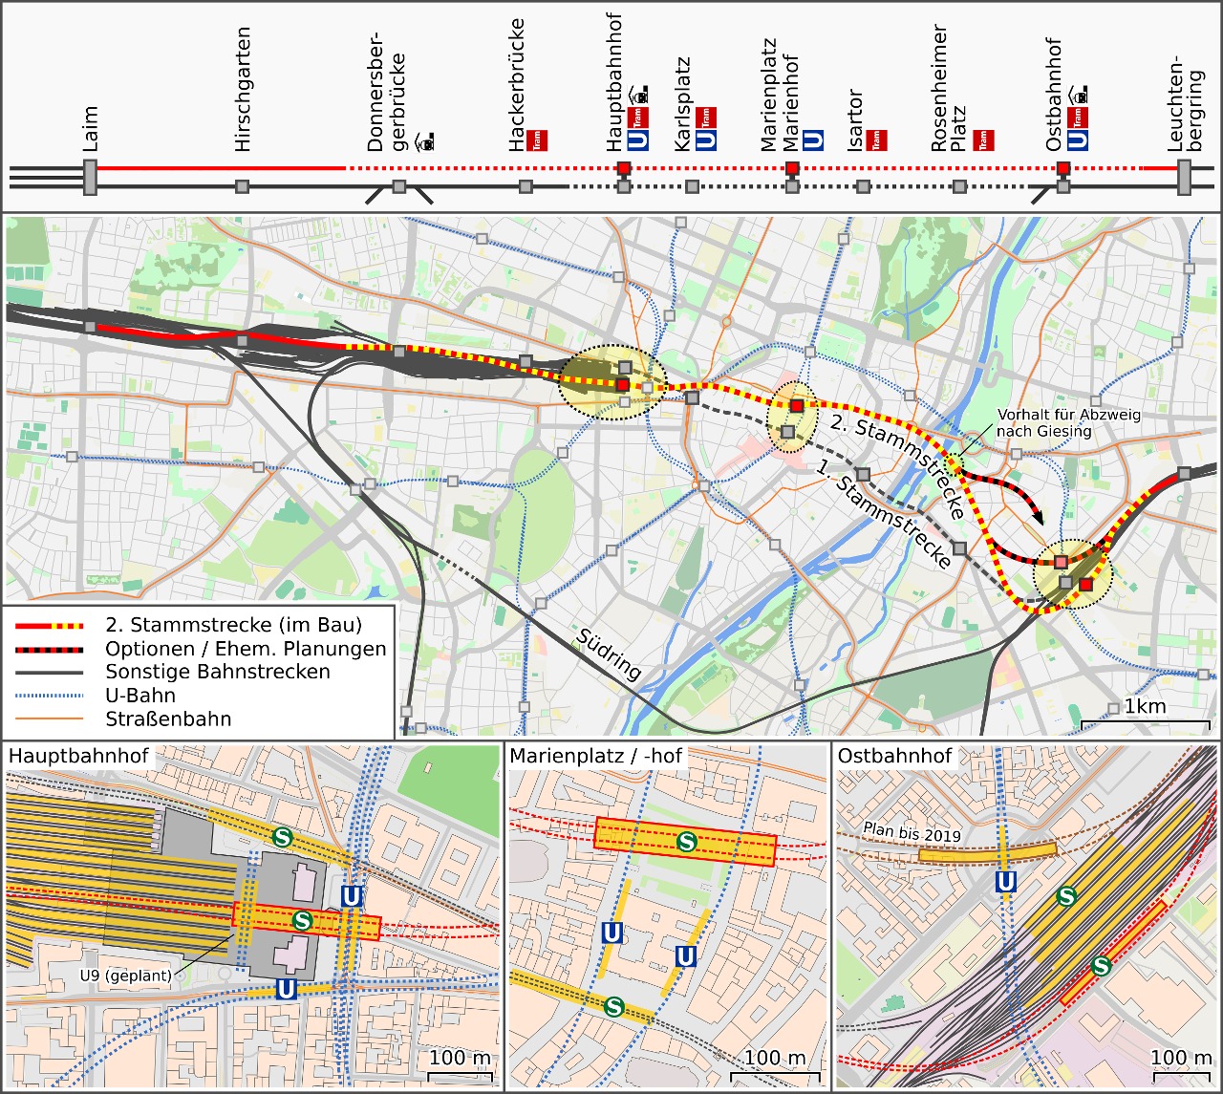The width and height of the screenshot is (1223, 1094).
Task: Select S-Bahn icon in red-outlined Hauptbahnhof inset station
Action: point(303,920)
